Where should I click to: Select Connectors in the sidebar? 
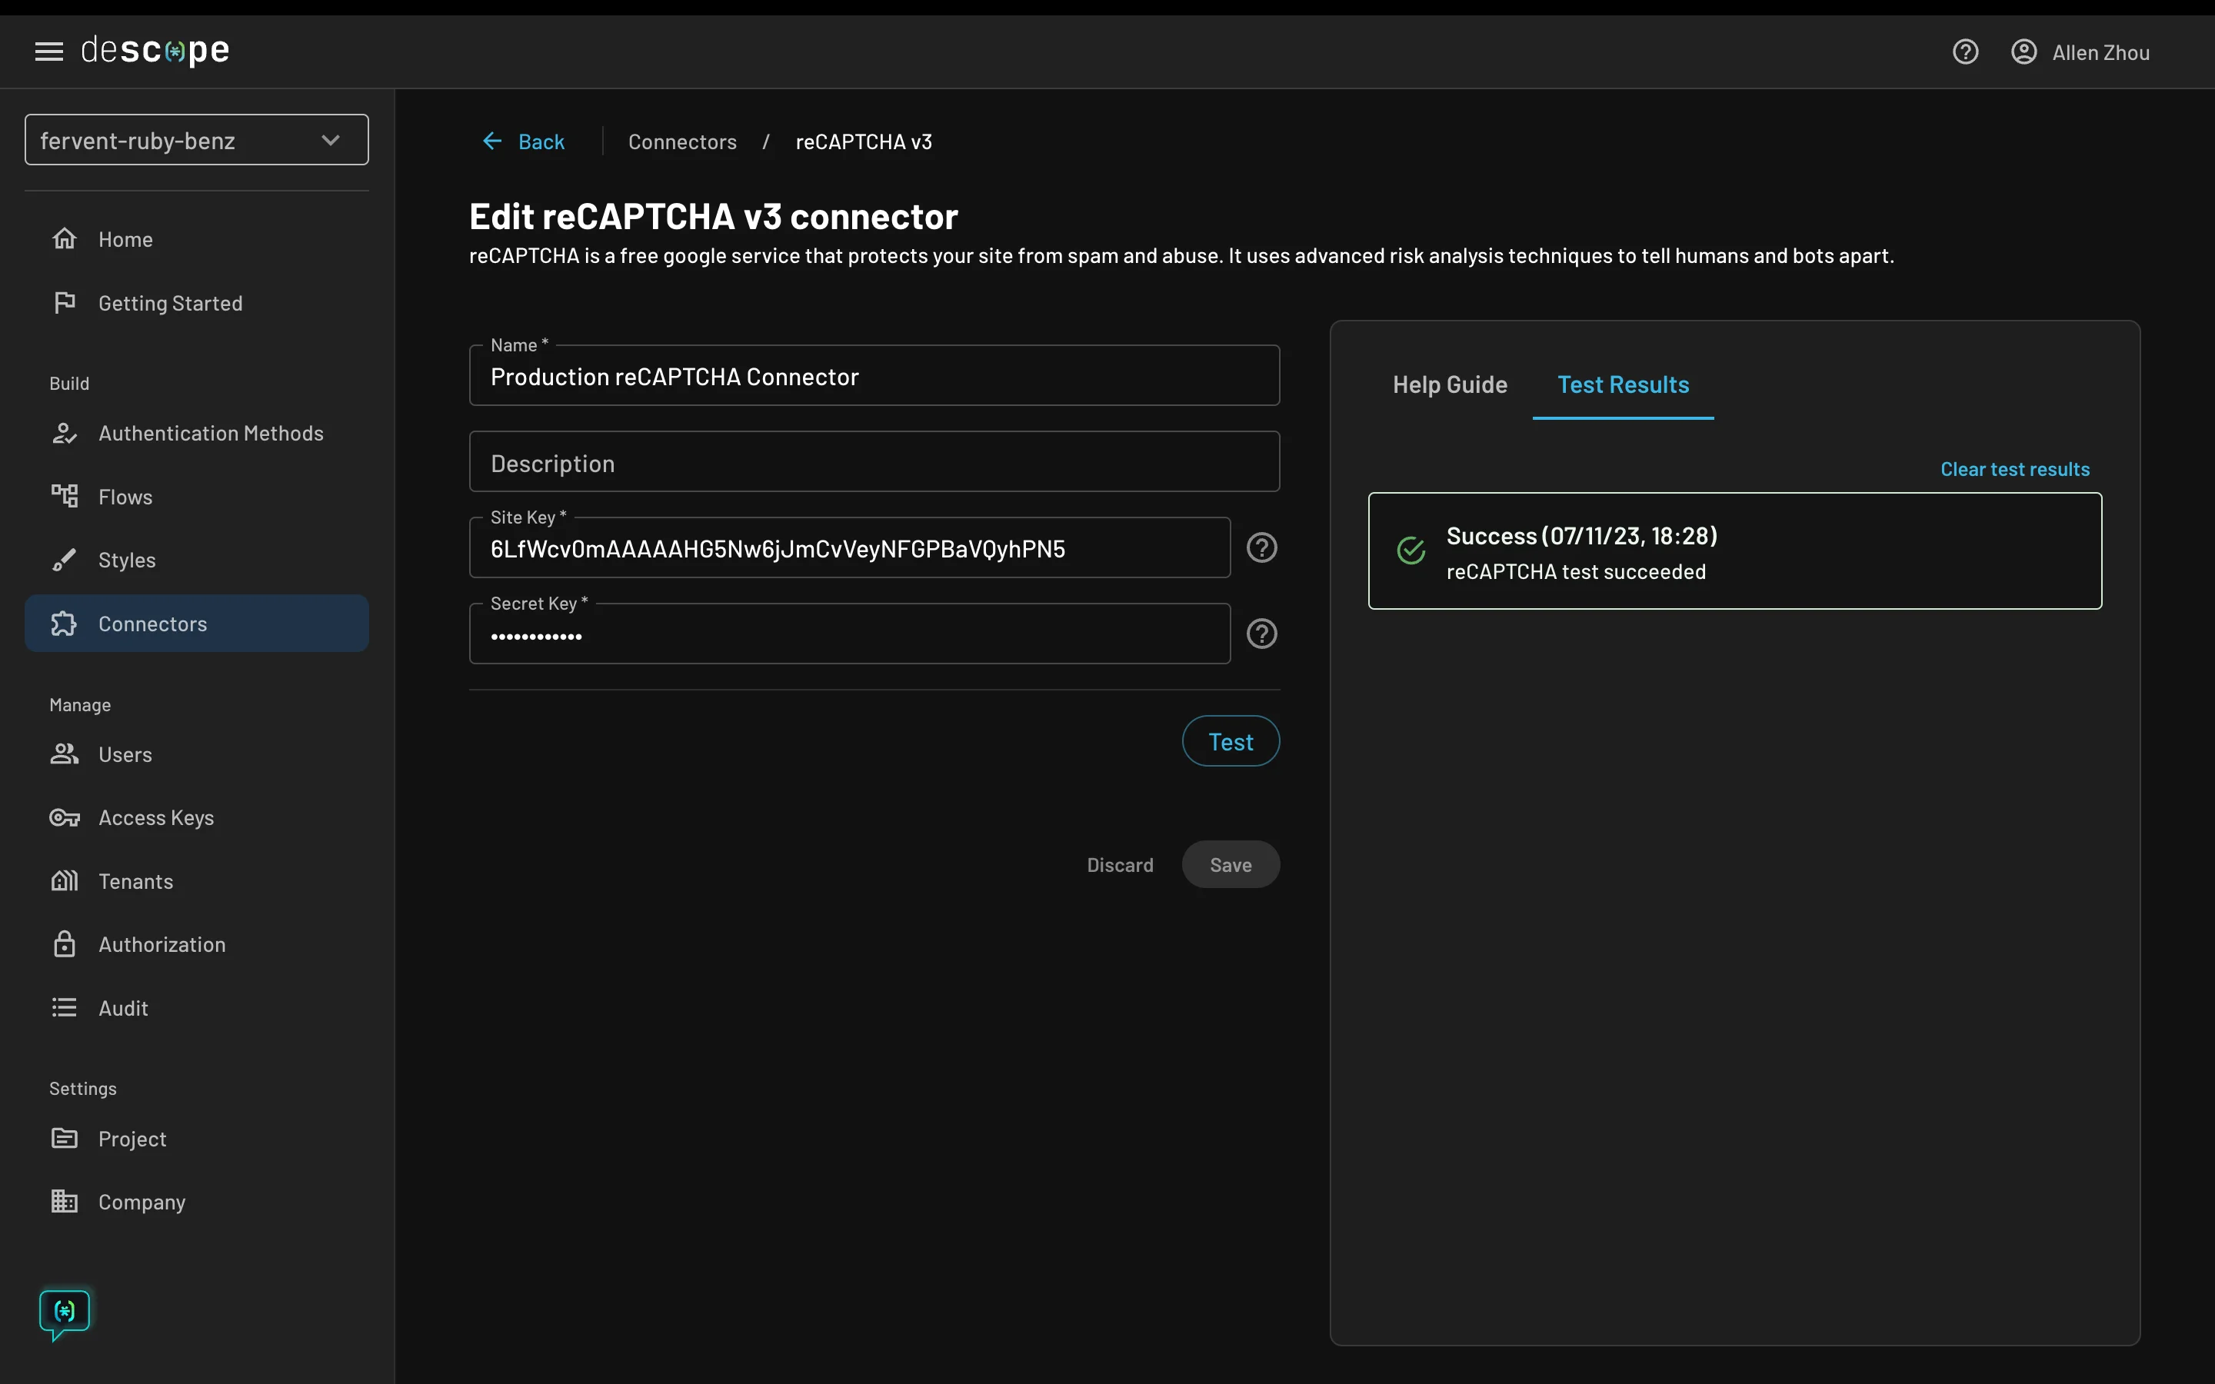coord(197,624)
